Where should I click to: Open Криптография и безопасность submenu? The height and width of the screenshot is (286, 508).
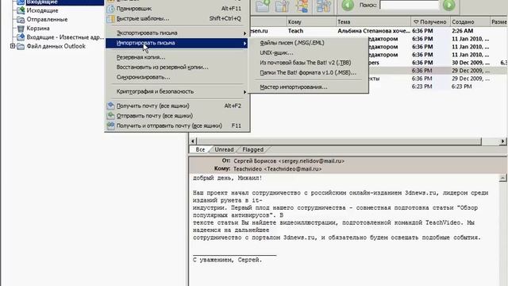click(x=178, y=91)
